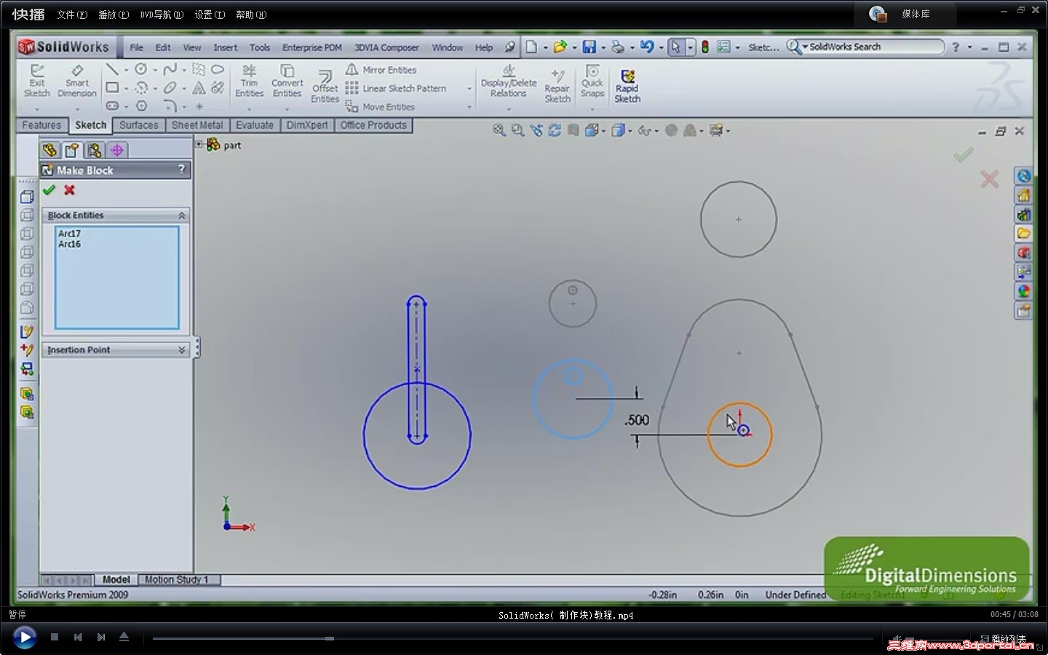
Task: Switch to the Evaluate tab
Action: (255, 125)
